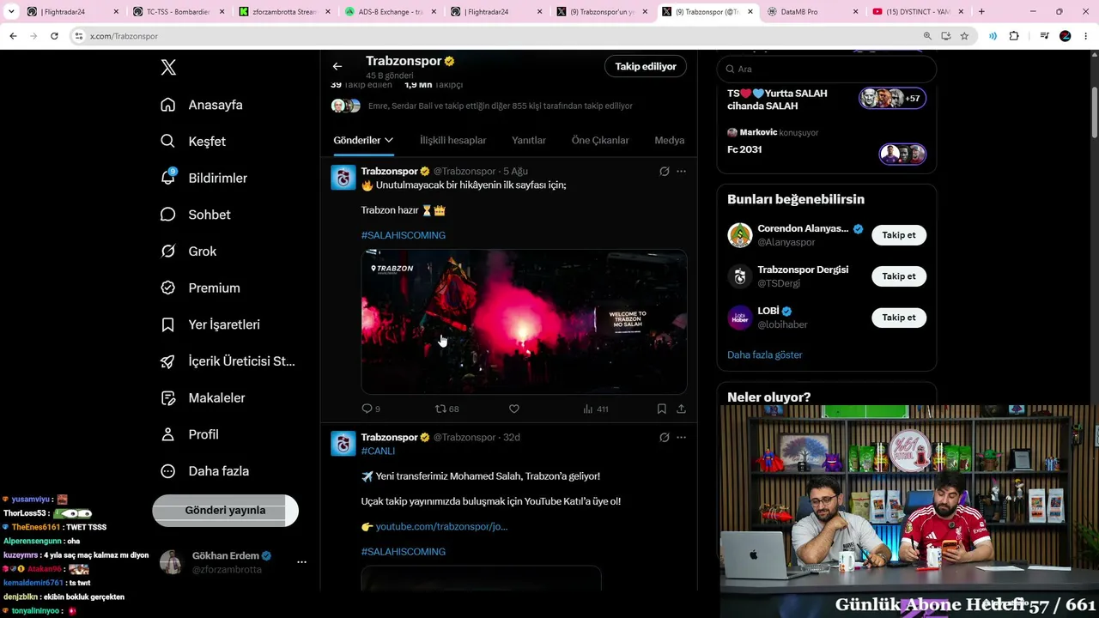Ask Grok about the 5 Ağu post
The width and height of the screenshot is (1099, 618).
[x=664, y=172]
